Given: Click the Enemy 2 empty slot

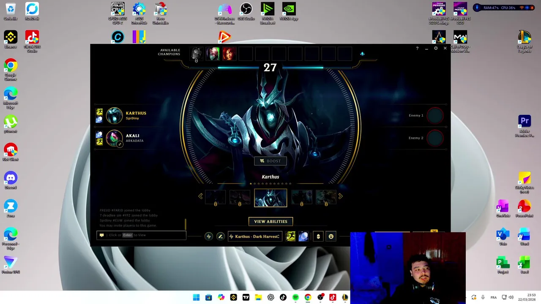Looking at the screenshot, I should (x=435, y=138).
